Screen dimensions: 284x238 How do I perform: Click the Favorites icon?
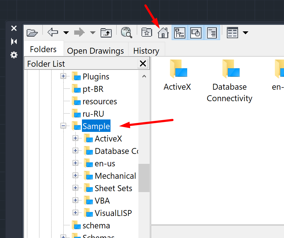(x=146, y=32)
